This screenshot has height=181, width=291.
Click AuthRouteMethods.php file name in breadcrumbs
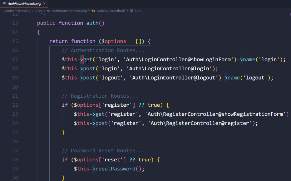(69, 11)
